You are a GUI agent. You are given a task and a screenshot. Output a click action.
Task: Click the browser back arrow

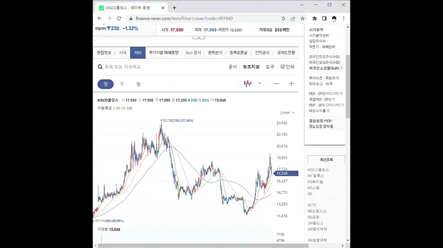click(100, 18)
